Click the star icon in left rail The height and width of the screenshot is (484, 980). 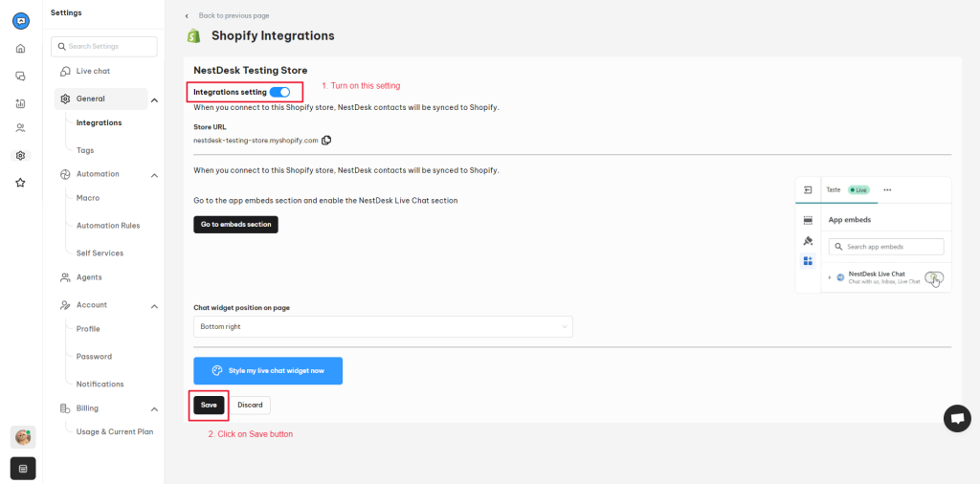click(x=21, y=183)
